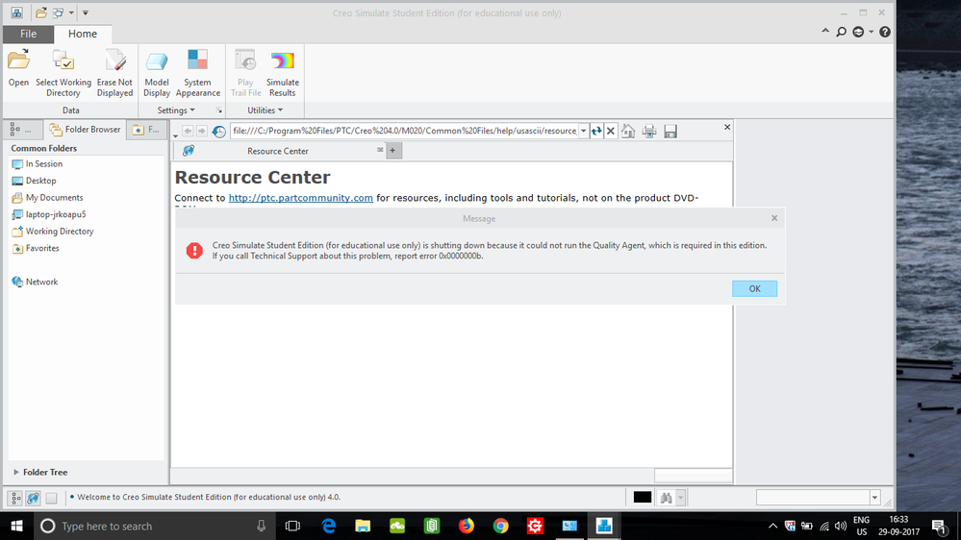Open Windows Start menu
The width and height of the screenshot is (961, 540).
click(16, 526)
